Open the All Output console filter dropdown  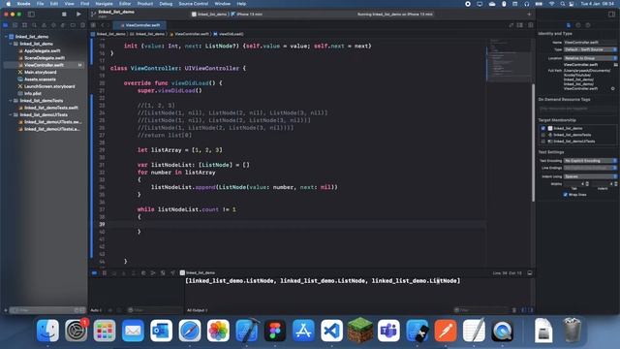198,310
